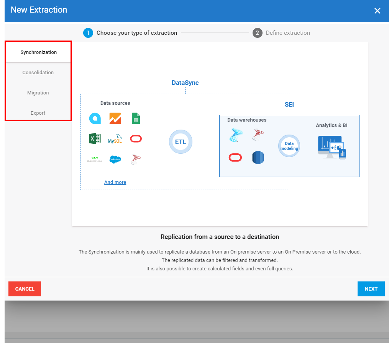Click the Data modeling circle icon
389x343 pixels.
[x=289, y=146]
